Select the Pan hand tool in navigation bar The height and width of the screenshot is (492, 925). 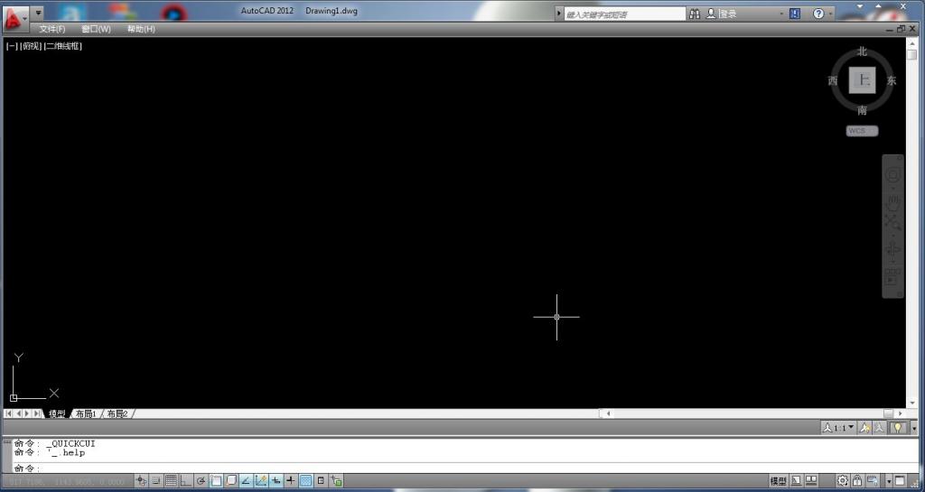(x=892, y=203)
